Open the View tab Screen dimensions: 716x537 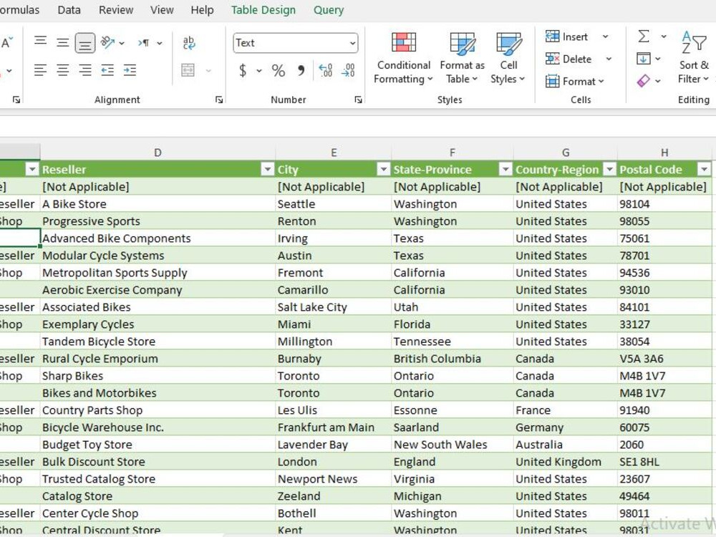162,9
